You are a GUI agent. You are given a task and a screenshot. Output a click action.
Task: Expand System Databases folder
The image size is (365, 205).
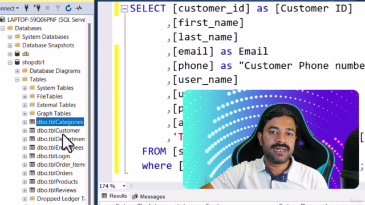(10, 37)
